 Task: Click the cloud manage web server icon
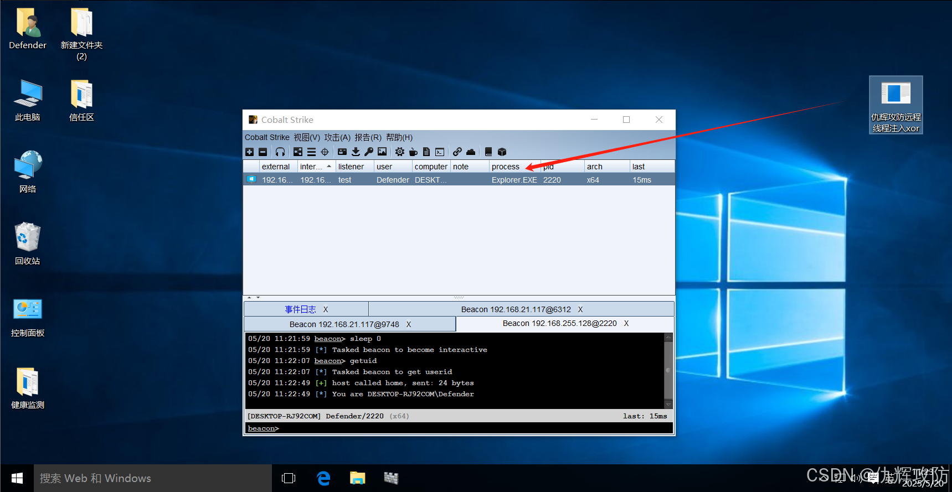click(x=471, y=152)
